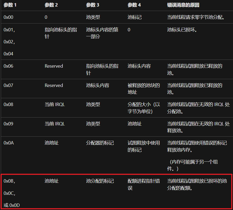The height and width of the screenshot is (210, 233).
Task: Click the 池标记 cell in 0x00 row
Action: [x=134, y=17]
